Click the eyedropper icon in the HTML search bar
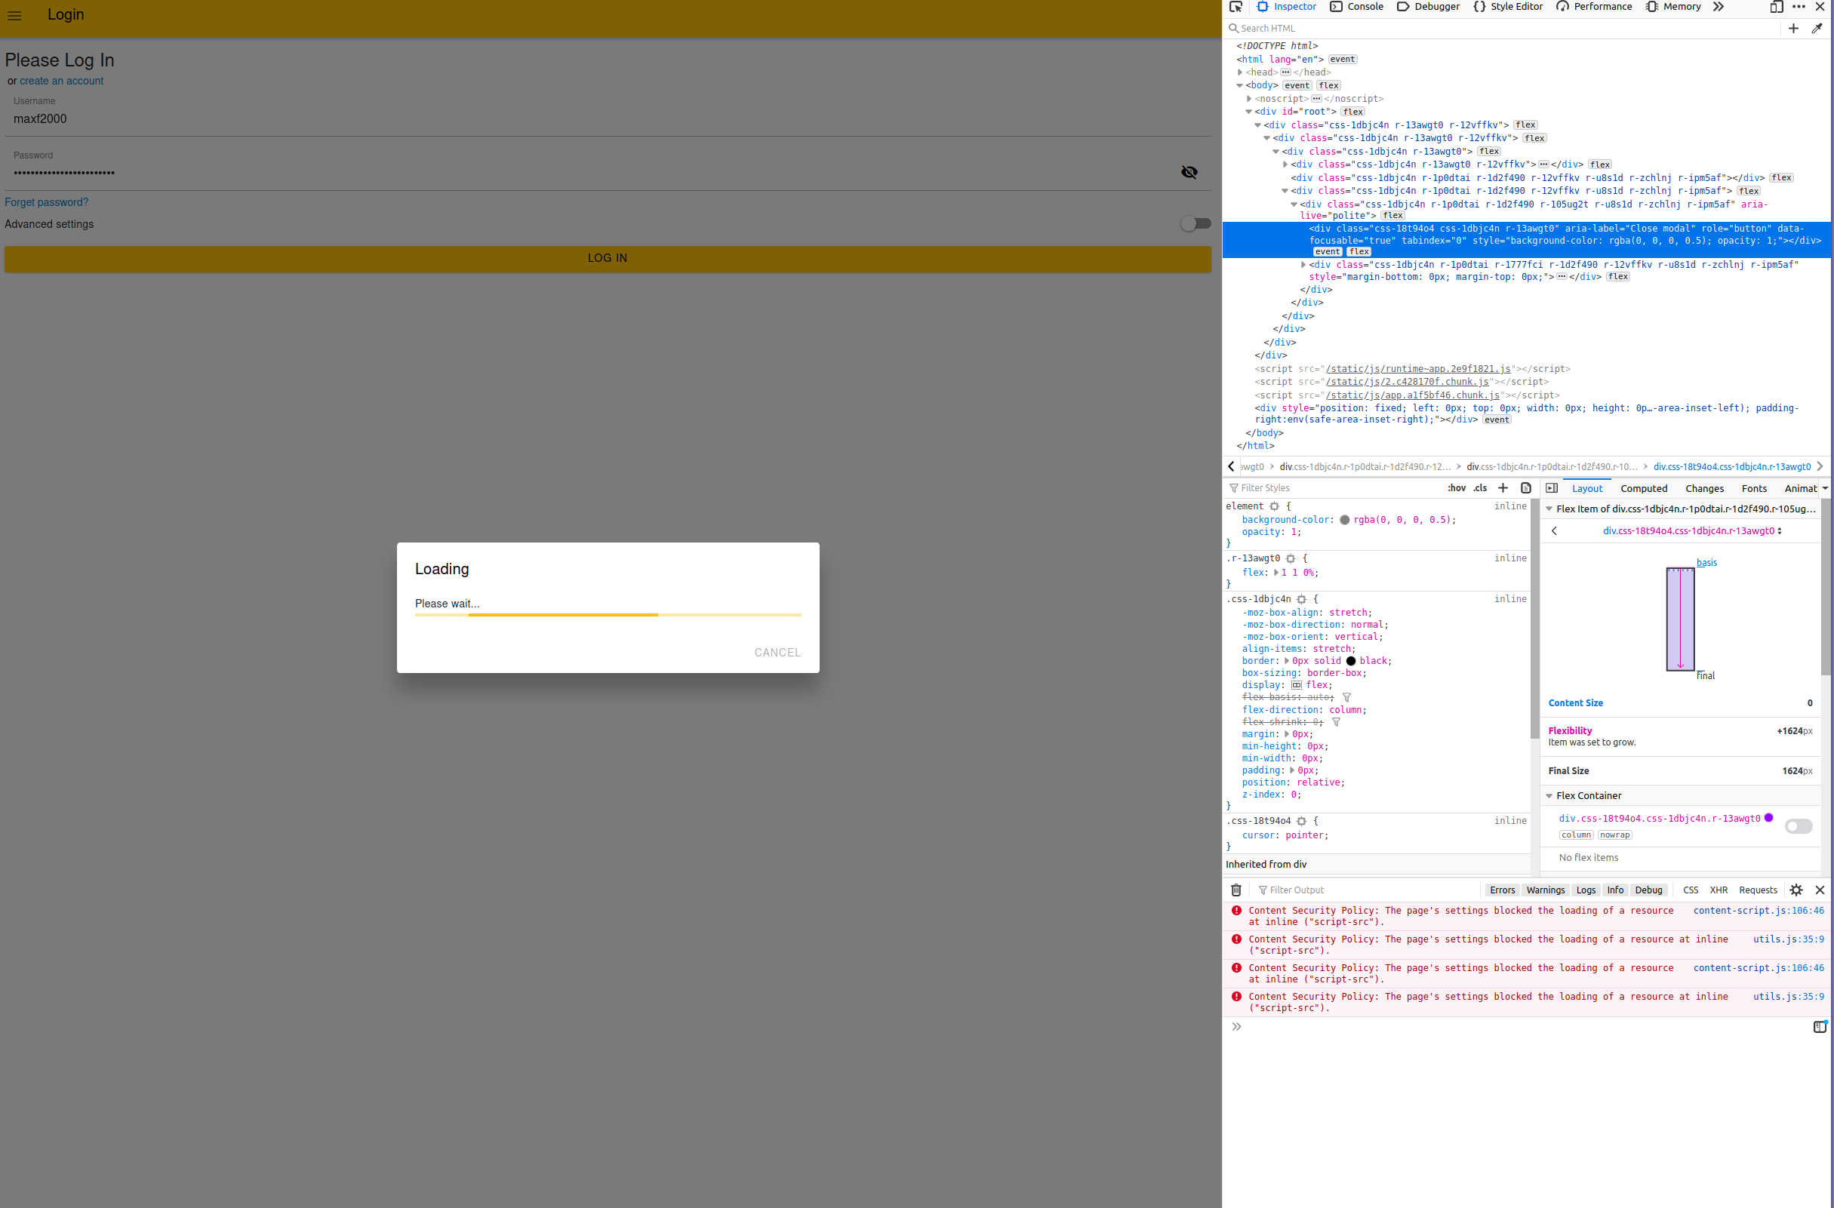The height and width of the screenshot is (1208, 1834). [1817, 29]
